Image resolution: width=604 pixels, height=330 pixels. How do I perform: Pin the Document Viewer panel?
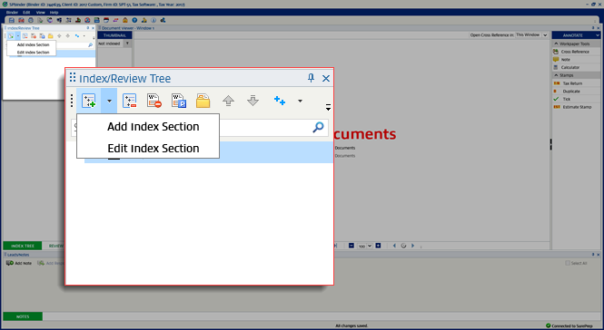(593, 28)
